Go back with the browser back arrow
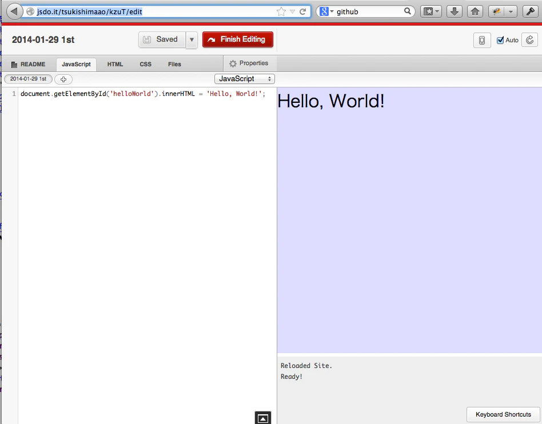The image size is (542, 424). tap(14, 11)
